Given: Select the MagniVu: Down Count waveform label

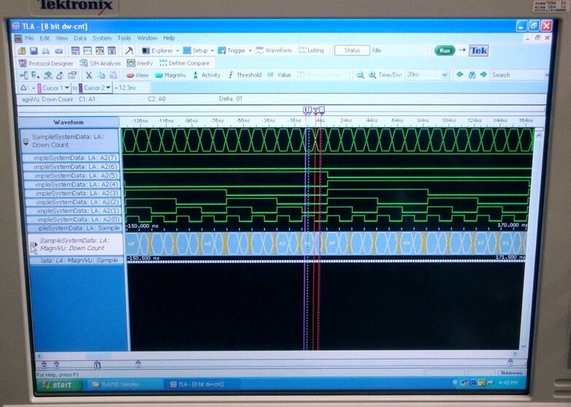Looking at the screenshot, I should pos(76,244).
